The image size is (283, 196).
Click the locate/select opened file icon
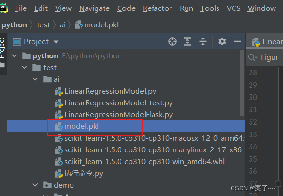point(172,42)
